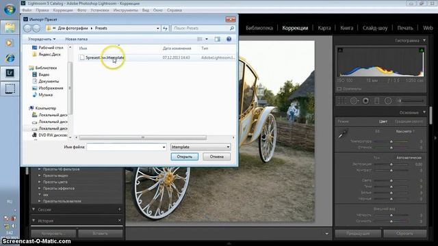Expand Пресеты эффектов folder
This screenshot has width=438, height=246.
pyautogui.click(x=40, y=189)
